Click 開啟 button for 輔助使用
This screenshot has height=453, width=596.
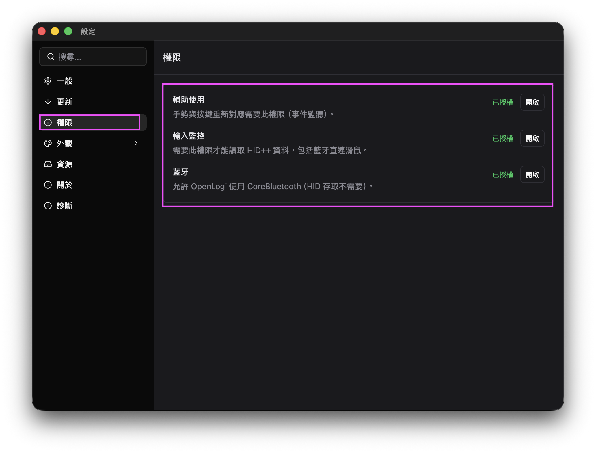point(532,102)
